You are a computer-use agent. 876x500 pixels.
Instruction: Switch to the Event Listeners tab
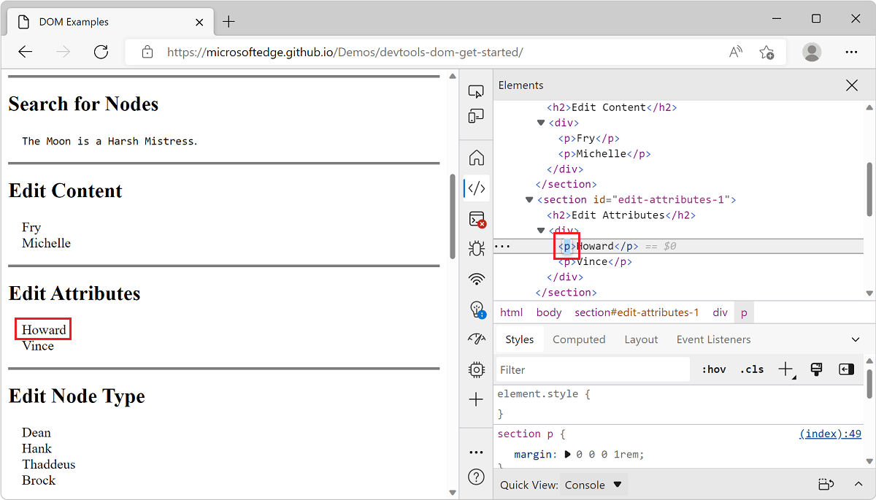[x=713, y=339]
